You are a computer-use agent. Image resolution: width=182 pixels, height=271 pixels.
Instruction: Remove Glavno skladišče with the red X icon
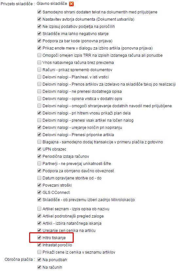71,4
